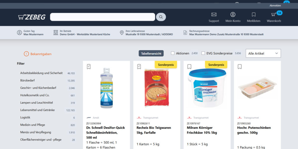Open the Alle Artikel dropdown
This screenshot has height=149, width=298.
click(x=263, y=53)
